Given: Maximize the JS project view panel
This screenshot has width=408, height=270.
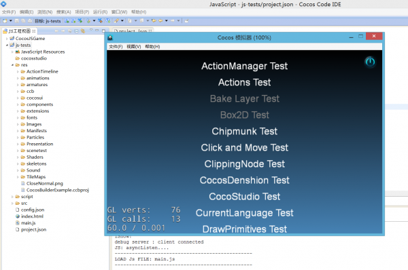Looking at the screenshot, I should 103,31.
